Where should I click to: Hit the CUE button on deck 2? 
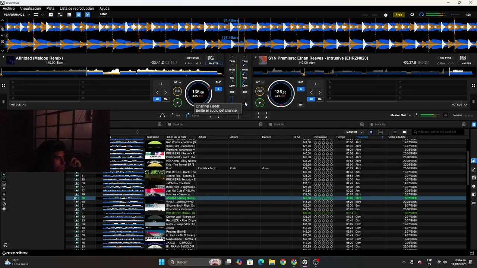coord(260,91)
